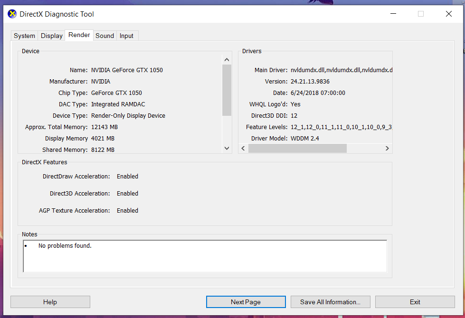Click the Device panel vertical scrollbar thumb
The image size is (465, 318).
click(x=227, y=90)
